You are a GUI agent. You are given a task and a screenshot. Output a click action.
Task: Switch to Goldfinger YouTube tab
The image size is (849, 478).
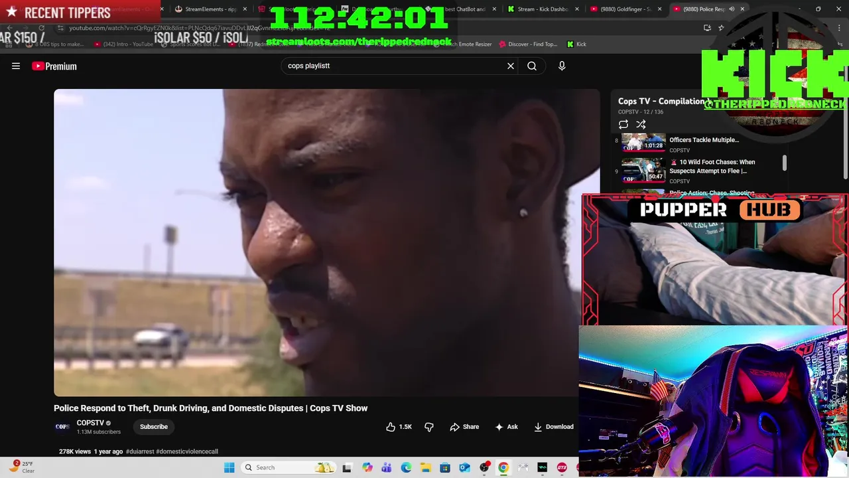pyautogui.click(x=625, y=9)
